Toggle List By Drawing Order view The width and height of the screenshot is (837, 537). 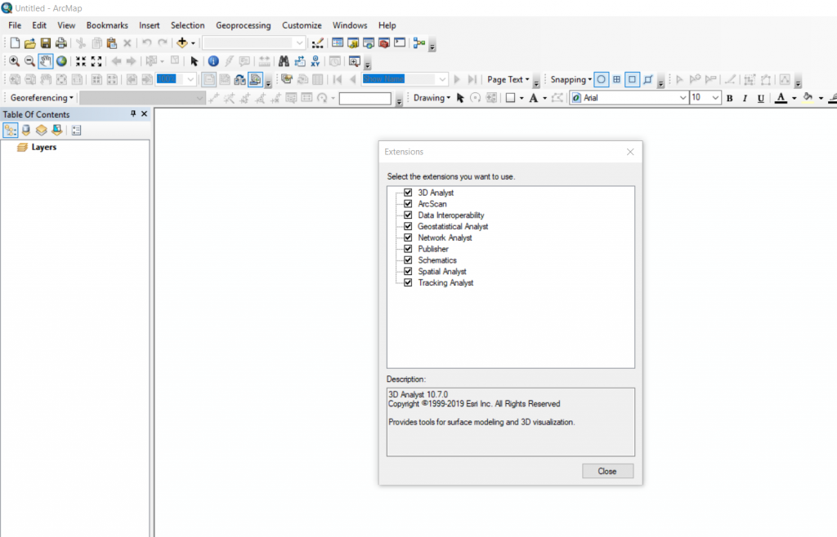(x=10, y=130)
